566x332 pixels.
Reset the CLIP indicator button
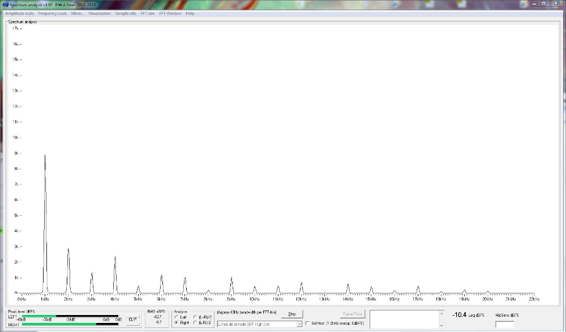pyautogui.click(x=132, y=320)
